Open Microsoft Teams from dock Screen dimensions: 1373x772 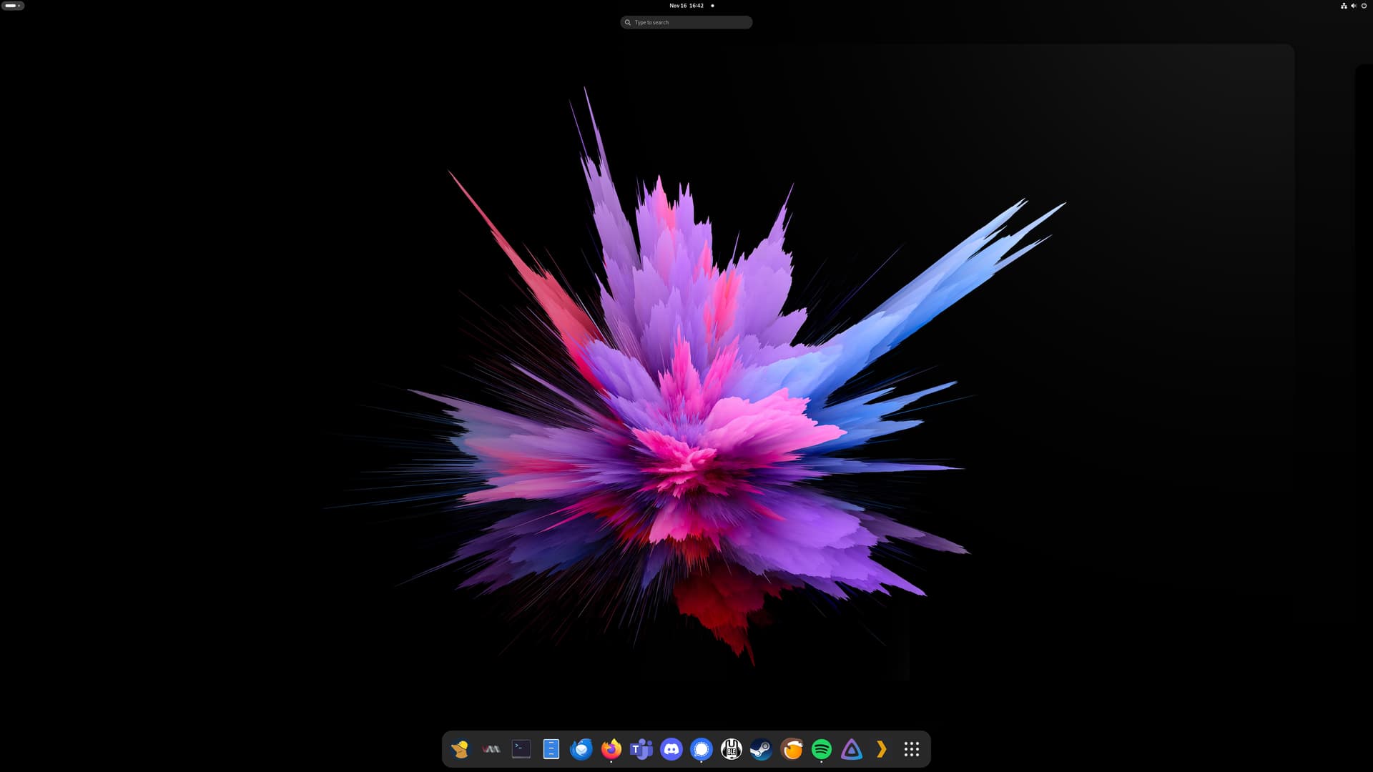pyautogui.click(x=641, y=749)
